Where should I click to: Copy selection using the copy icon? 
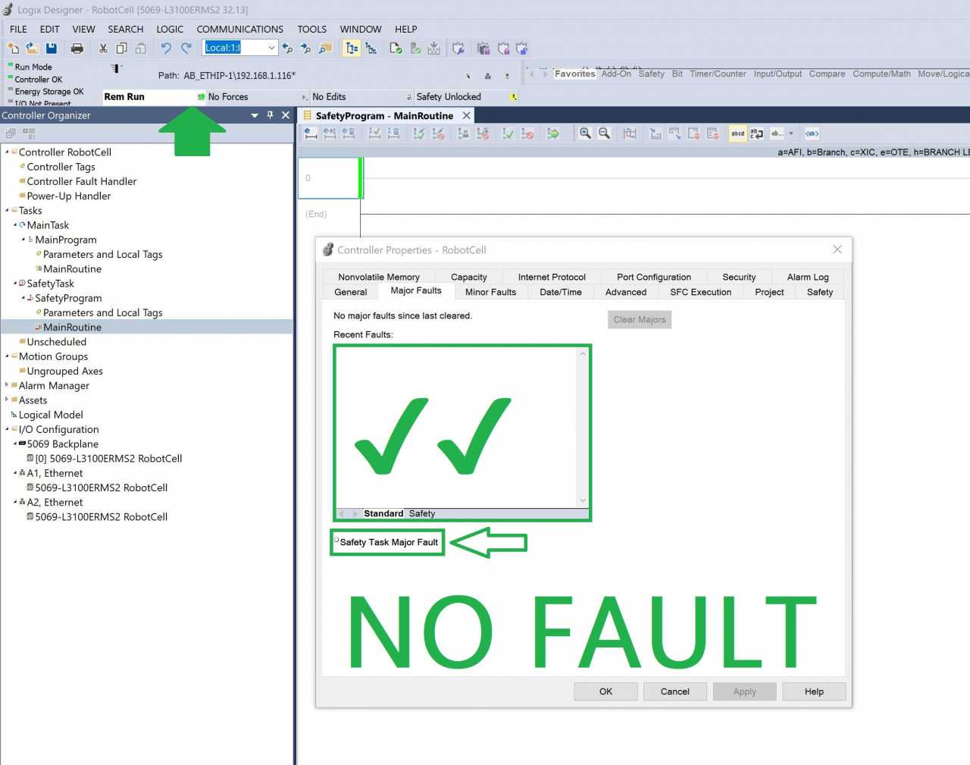(x=121, y=48)
